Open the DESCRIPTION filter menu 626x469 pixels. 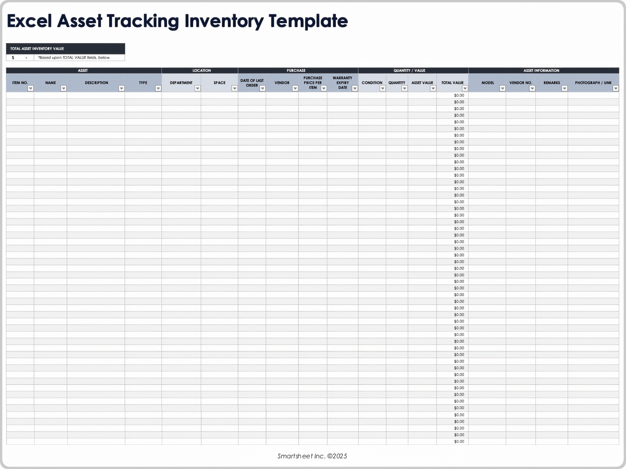tap(121, 88)
